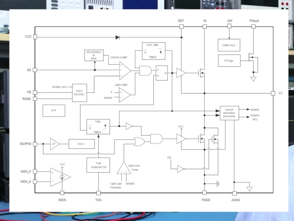Click the BST pin square on top border
The image size is (294, 221).
point(181,27)
